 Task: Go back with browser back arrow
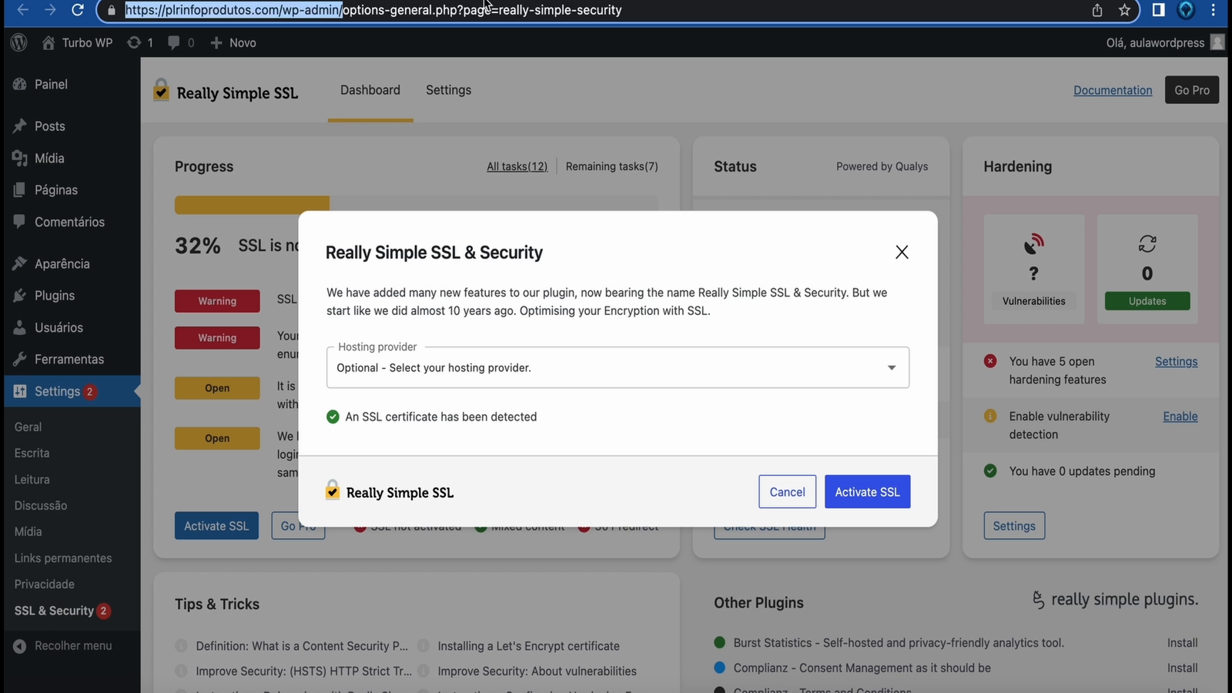pyautogui.click(x=22, y=10)
